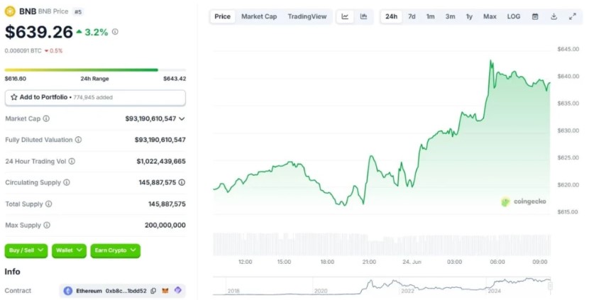Click the $616.60 24h low value
The height and width of the screenshot is (300, 589).
point(16,79)
